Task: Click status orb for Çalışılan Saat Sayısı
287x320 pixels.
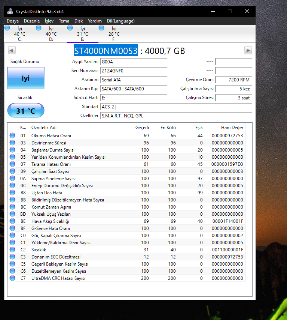Action: [12, 171]
